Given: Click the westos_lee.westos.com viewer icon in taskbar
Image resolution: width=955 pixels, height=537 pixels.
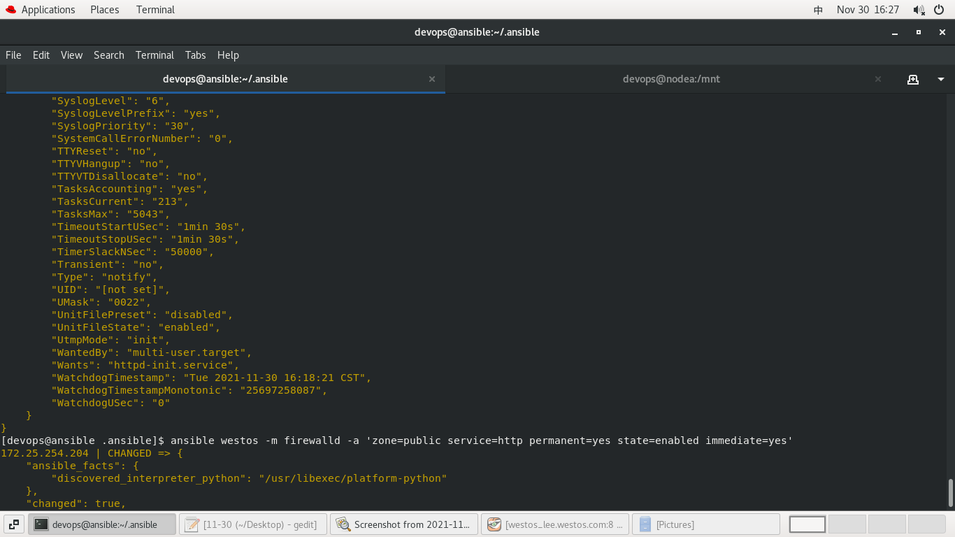Looking at the screenshot, I should 494,524.
